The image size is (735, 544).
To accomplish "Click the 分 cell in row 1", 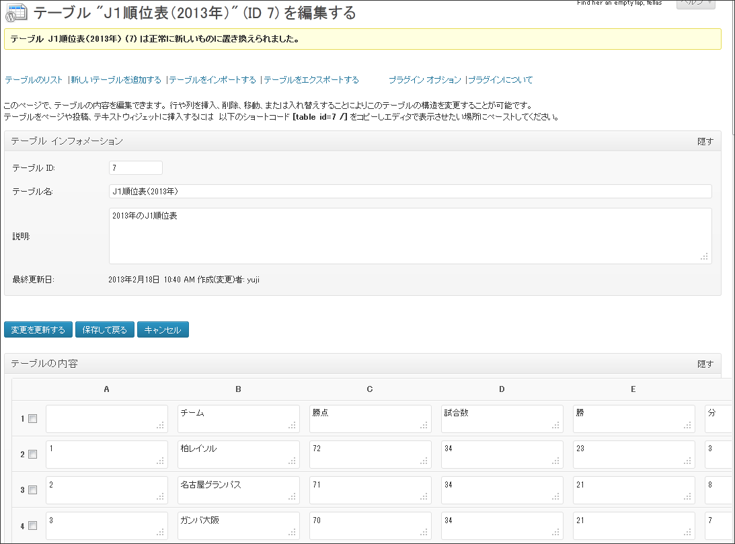I will coord(719,419).
